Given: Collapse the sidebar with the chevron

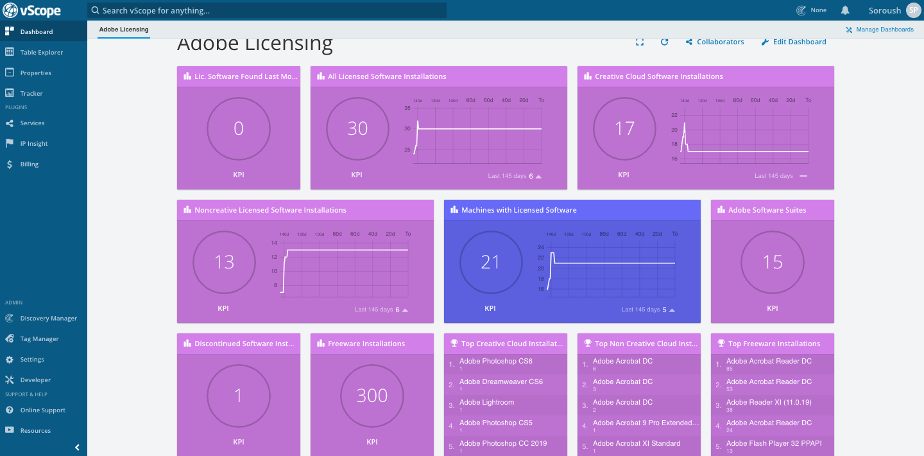Looking at the screenshot, I should coord(77,448).
